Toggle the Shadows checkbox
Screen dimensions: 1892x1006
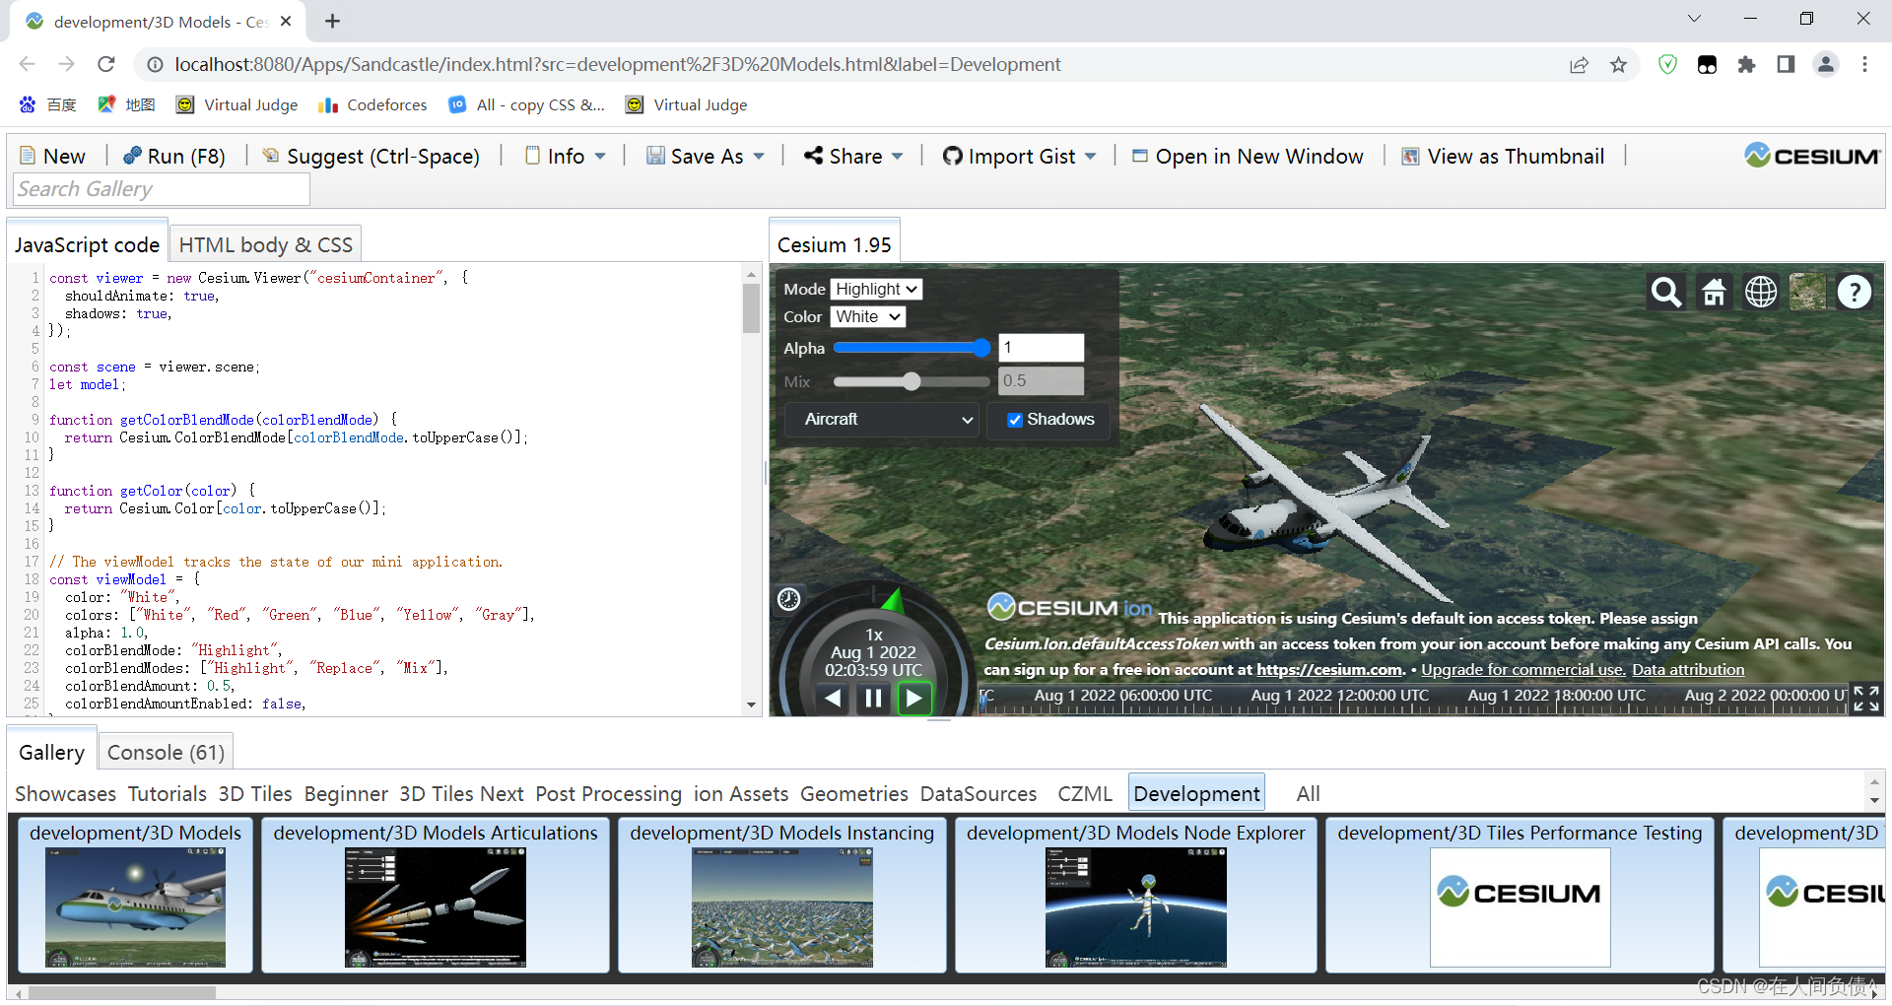(x=1015, y=420)
